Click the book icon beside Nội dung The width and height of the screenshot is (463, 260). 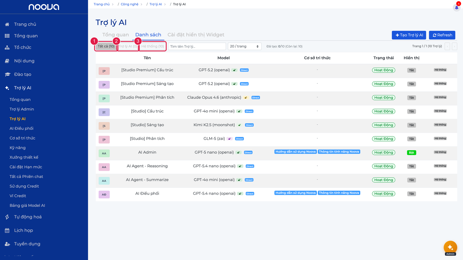(x=7, y=61)
